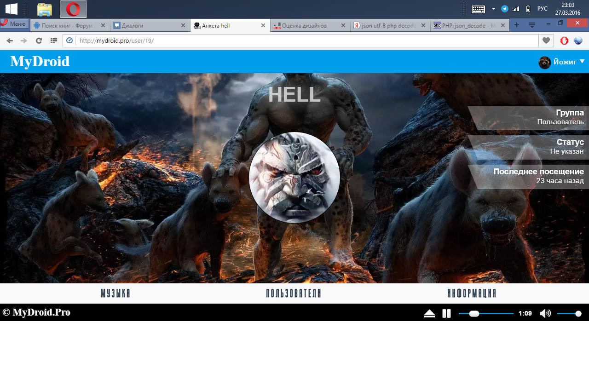Go forward in browser history
The height and width of the screenshot is (368, 589).
click(x=24, y=40)
